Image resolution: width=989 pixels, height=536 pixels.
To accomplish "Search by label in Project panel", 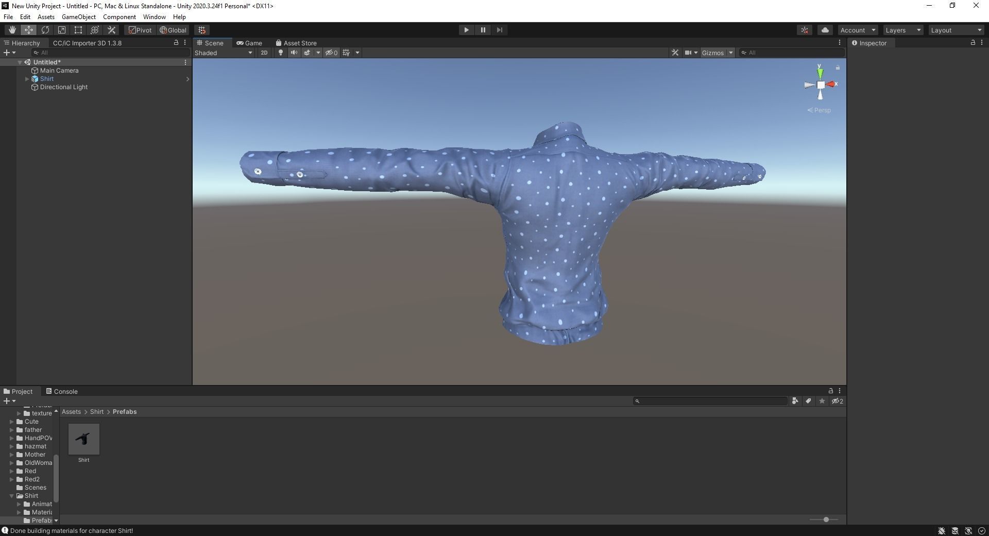I will point(808,401).
